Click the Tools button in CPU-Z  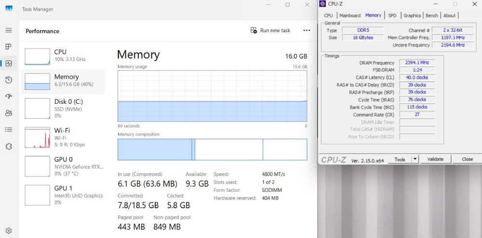400,159
